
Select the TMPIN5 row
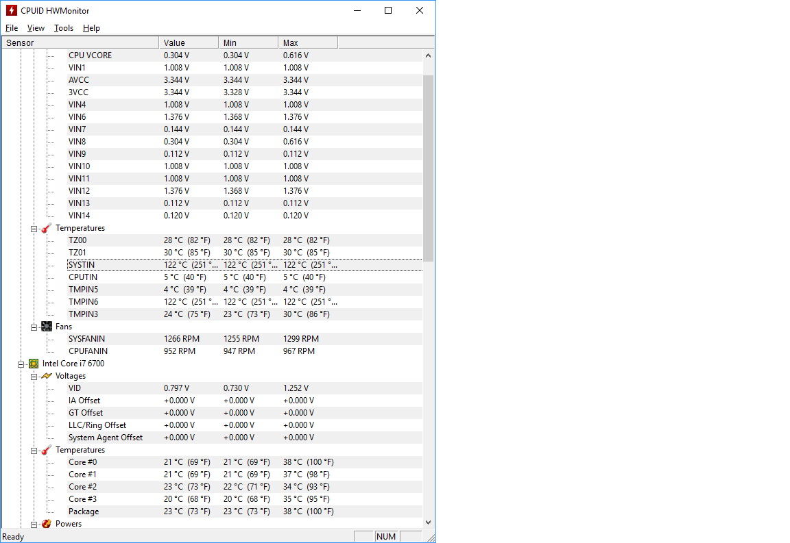point(245,290)
